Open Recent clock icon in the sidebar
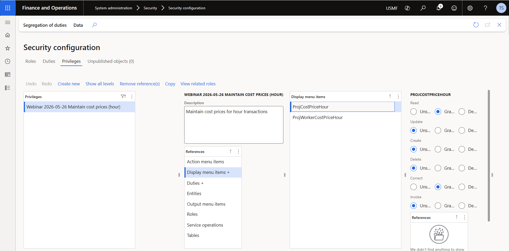Viewport: 509px width, 251px height. [x=8, y=61]
